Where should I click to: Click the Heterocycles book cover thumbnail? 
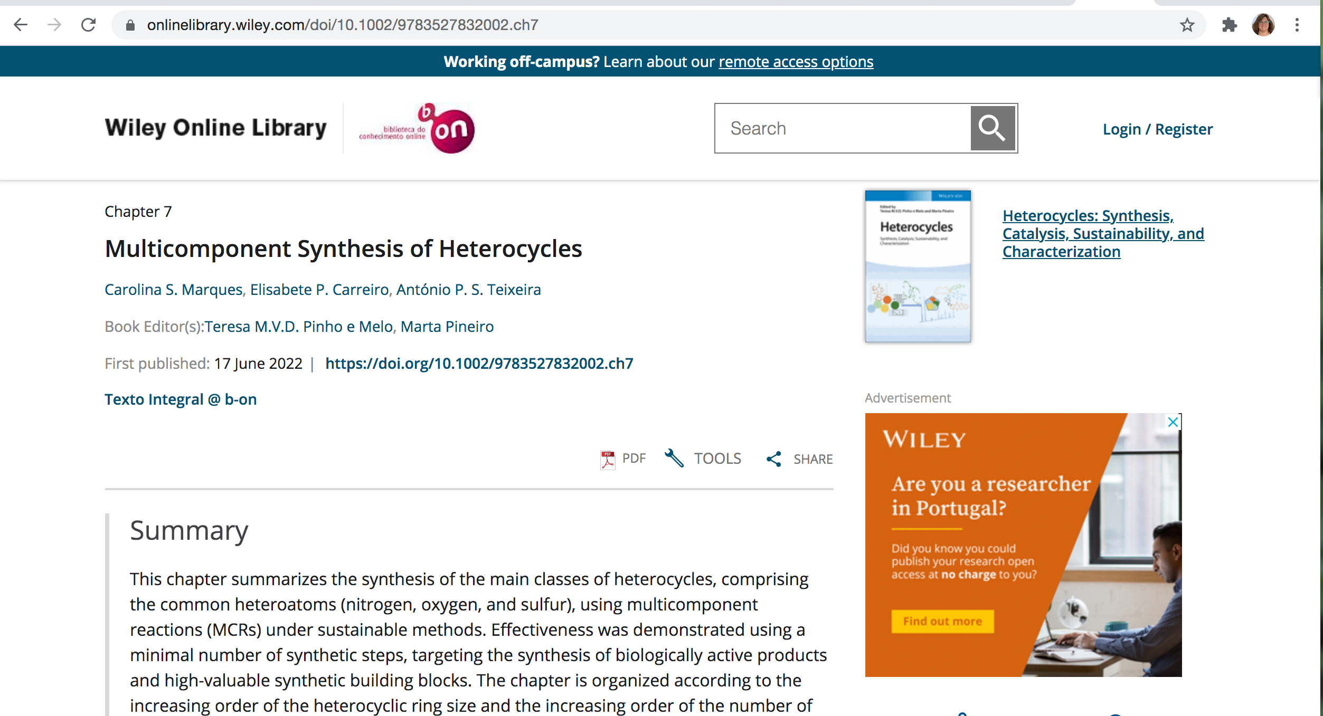918,266
